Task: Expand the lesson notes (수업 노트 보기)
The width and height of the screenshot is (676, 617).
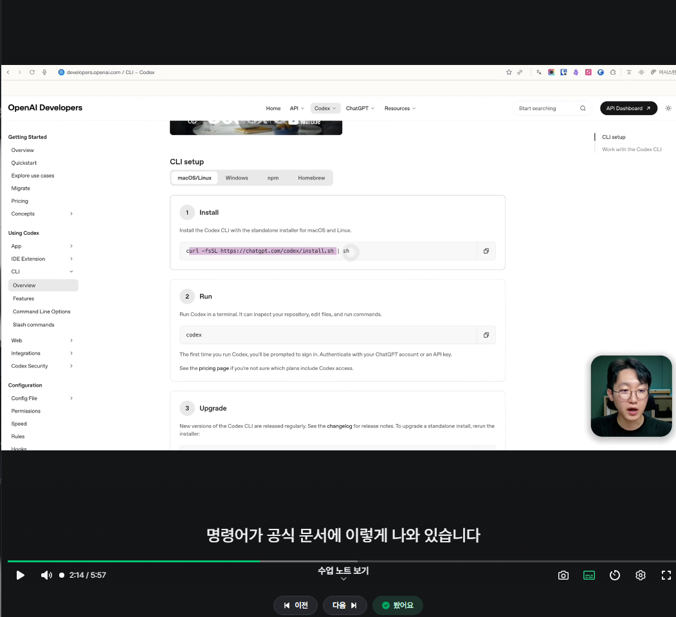Action: pyautogui.click(x=343, y=573)
